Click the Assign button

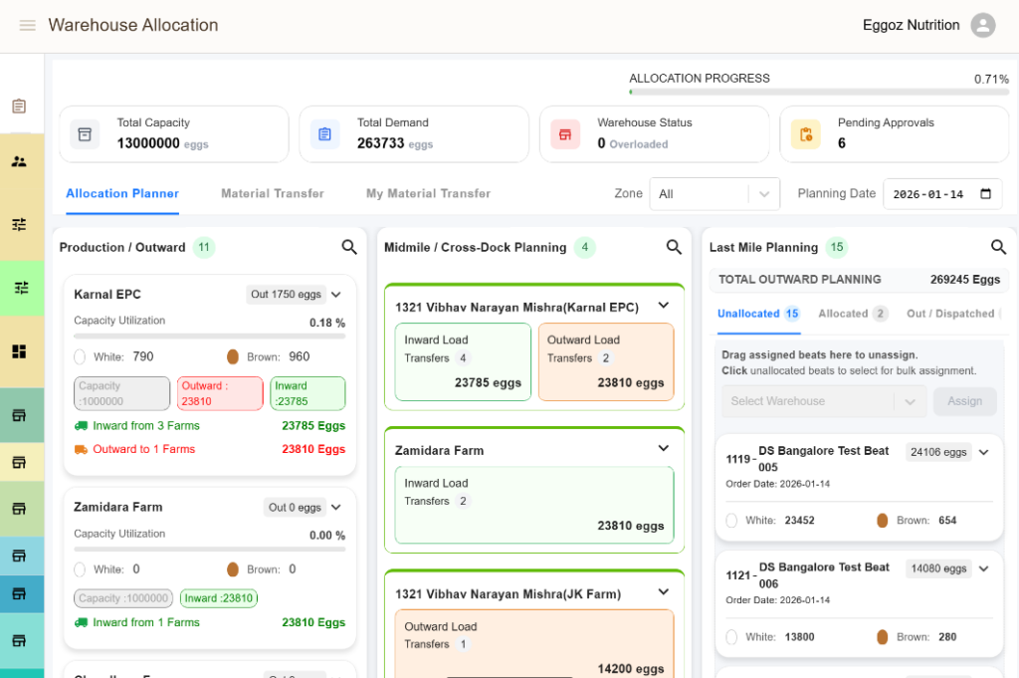click(964, 401)
